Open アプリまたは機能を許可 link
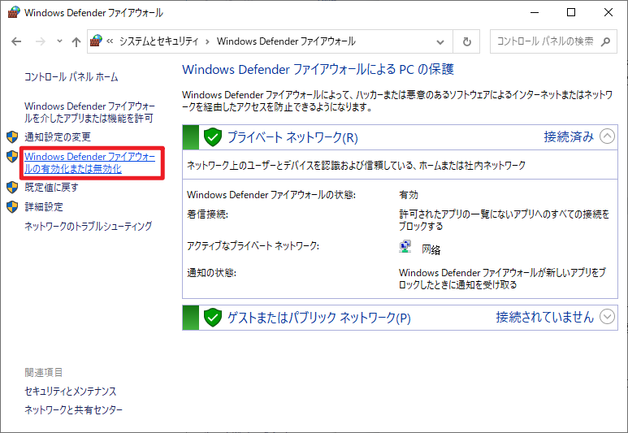628x433 pixels. pyautogui.click(x=89, y=112)
